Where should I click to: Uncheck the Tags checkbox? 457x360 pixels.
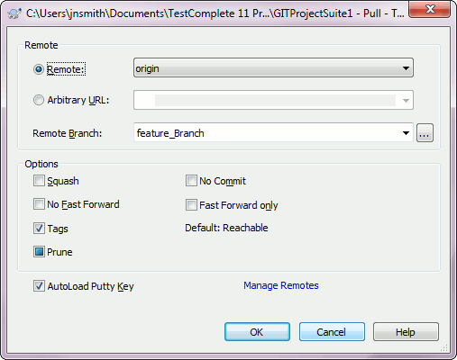(x=39, y=229)
